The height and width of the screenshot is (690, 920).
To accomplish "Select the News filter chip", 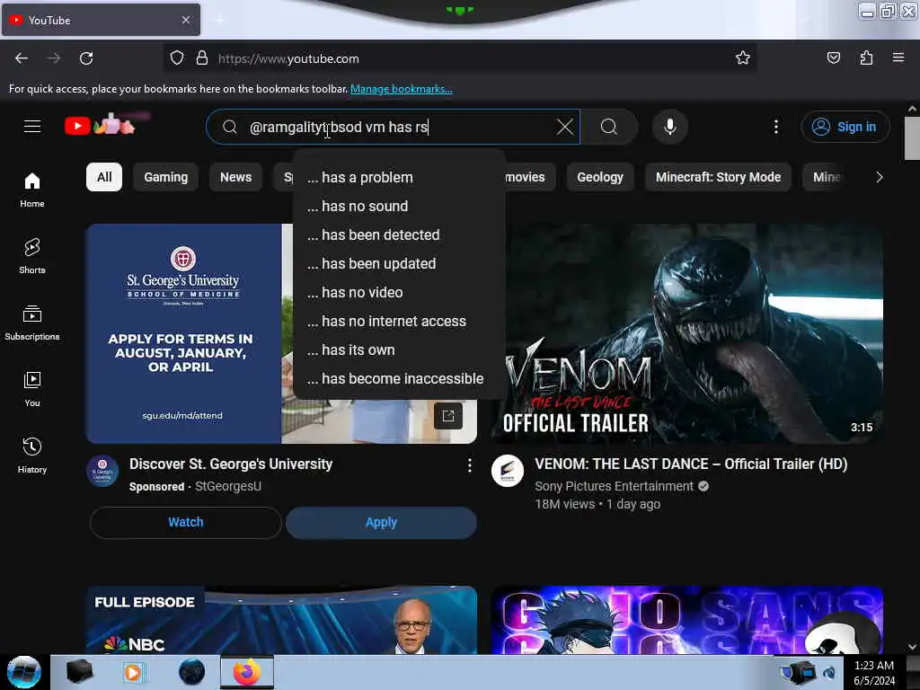I will 236,177.
